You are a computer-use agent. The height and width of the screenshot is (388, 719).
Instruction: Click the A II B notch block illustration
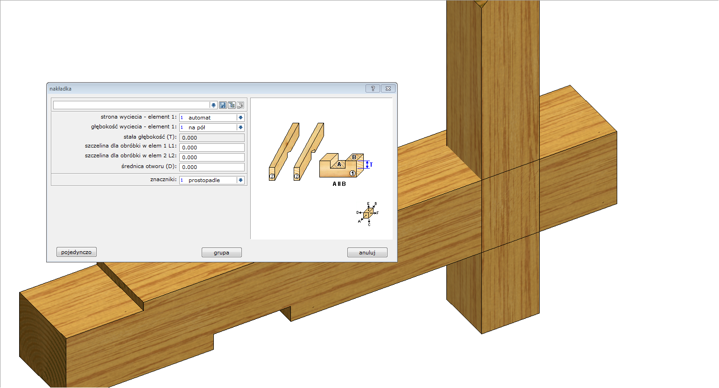341,166
